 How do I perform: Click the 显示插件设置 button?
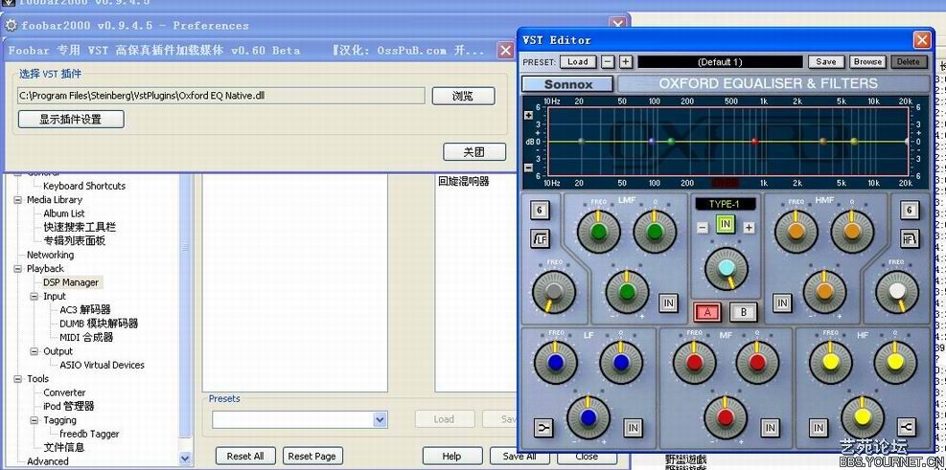(x=71, y=120)
